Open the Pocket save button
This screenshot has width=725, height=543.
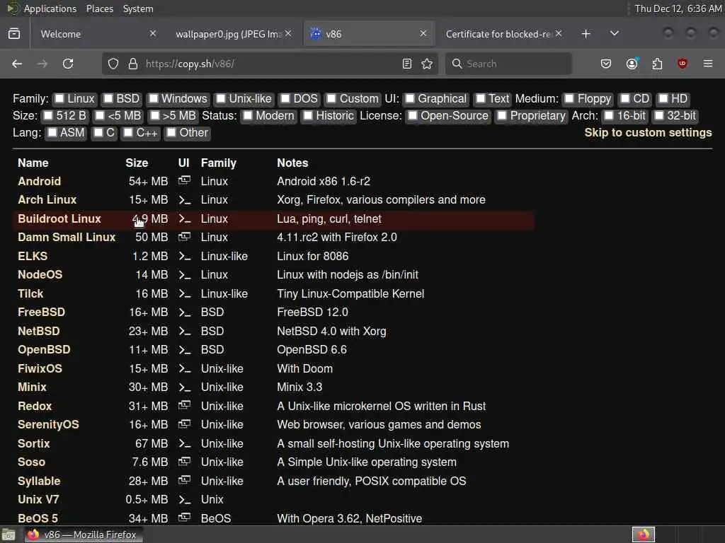(x=606, y=64)
